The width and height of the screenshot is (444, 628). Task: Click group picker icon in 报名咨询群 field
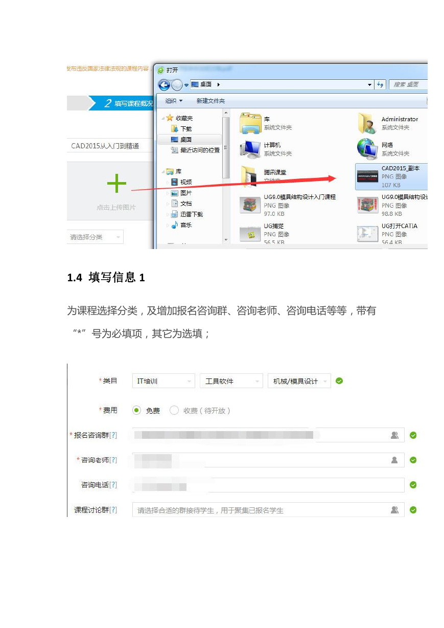(x=394, y=435)
